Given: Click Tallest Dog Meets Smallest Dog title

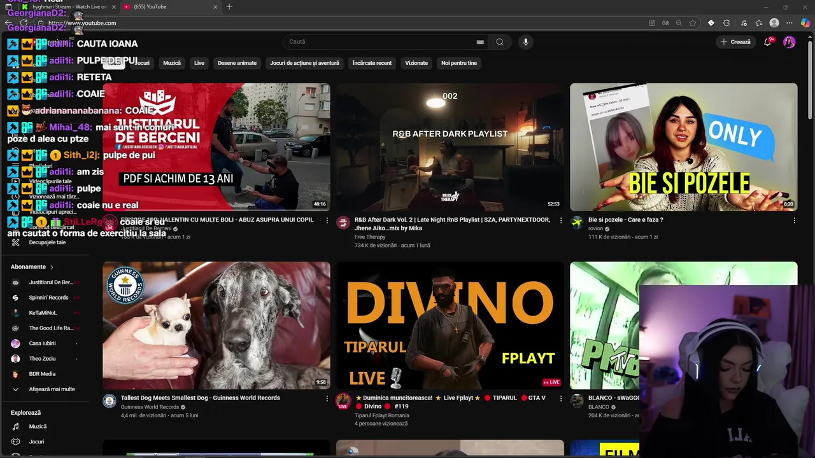Looking at the screenshot, I should (x=201, y=398).
